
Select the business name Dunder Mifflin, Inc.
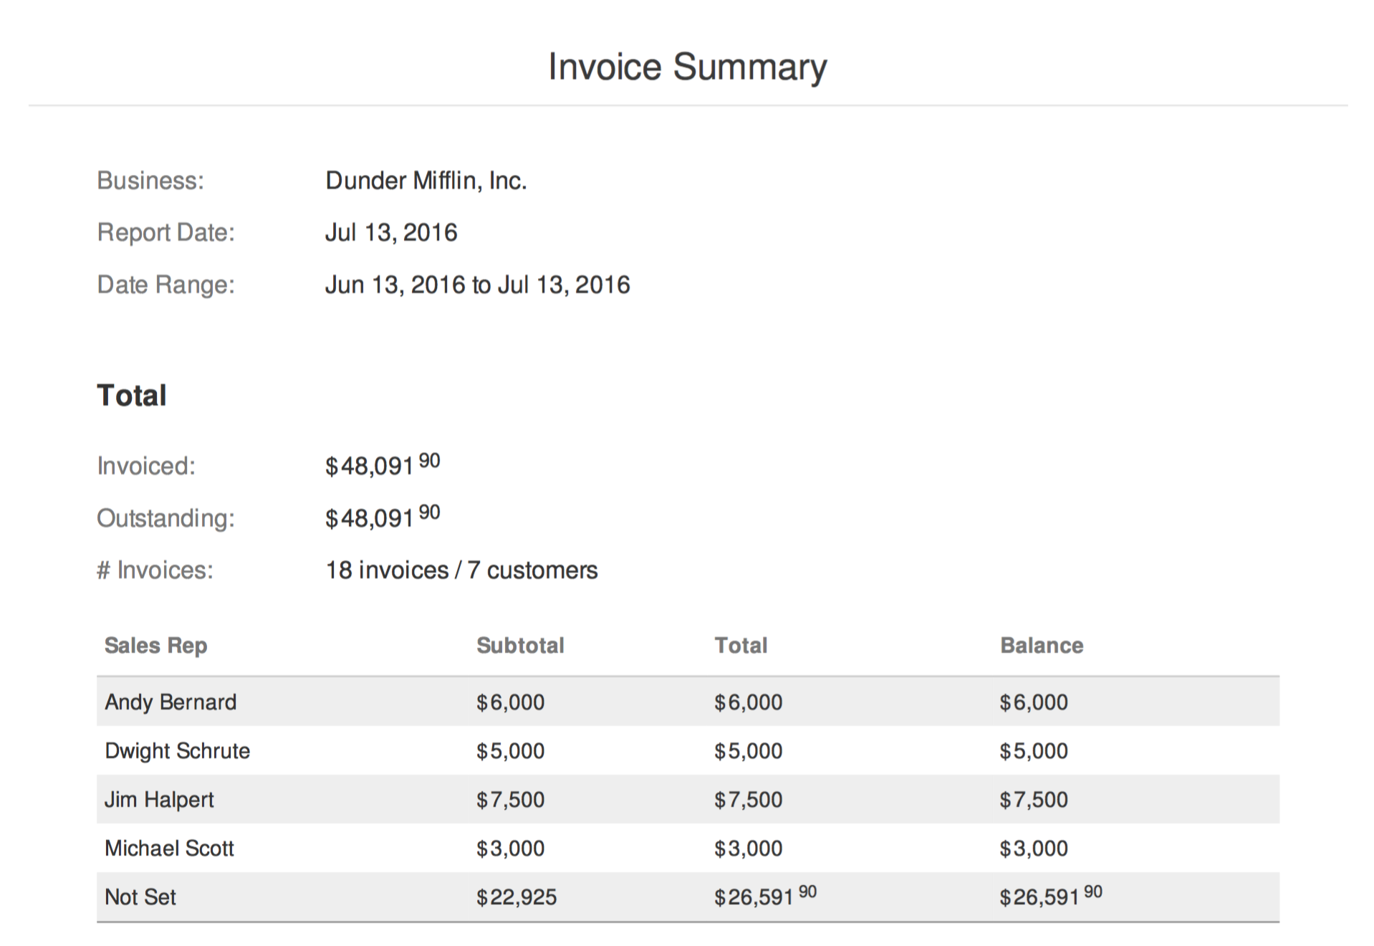pos(426,181)
